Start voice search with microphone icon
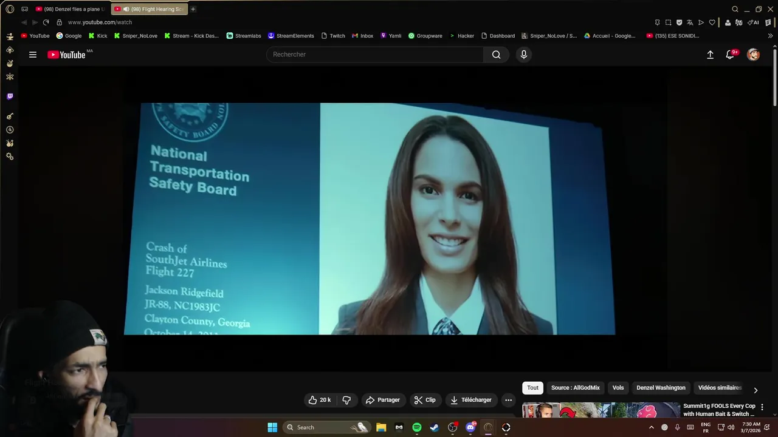This screenshot has width=778, height=437. [x=524, y=55]
